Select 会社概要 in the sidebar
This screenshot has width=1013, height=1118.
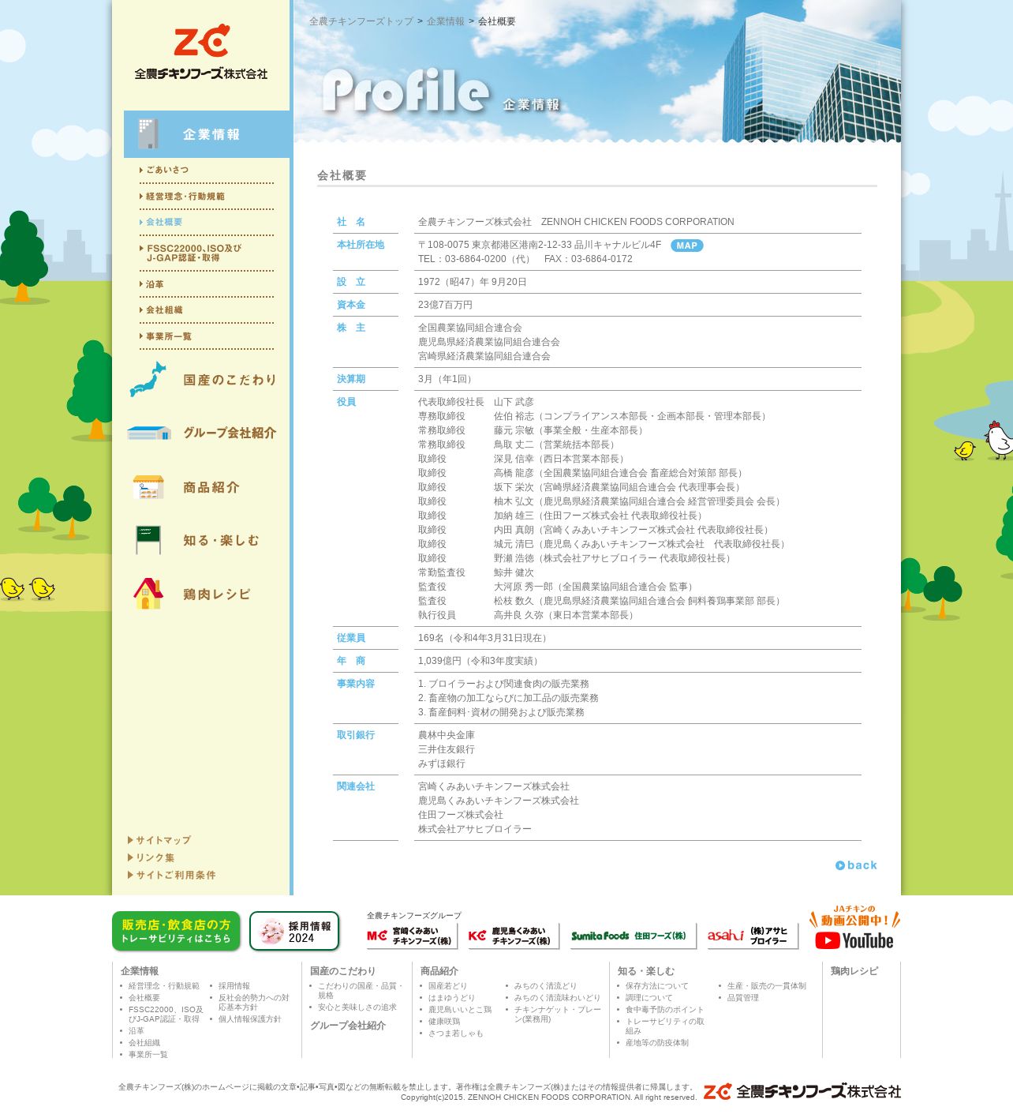[162, 222]
